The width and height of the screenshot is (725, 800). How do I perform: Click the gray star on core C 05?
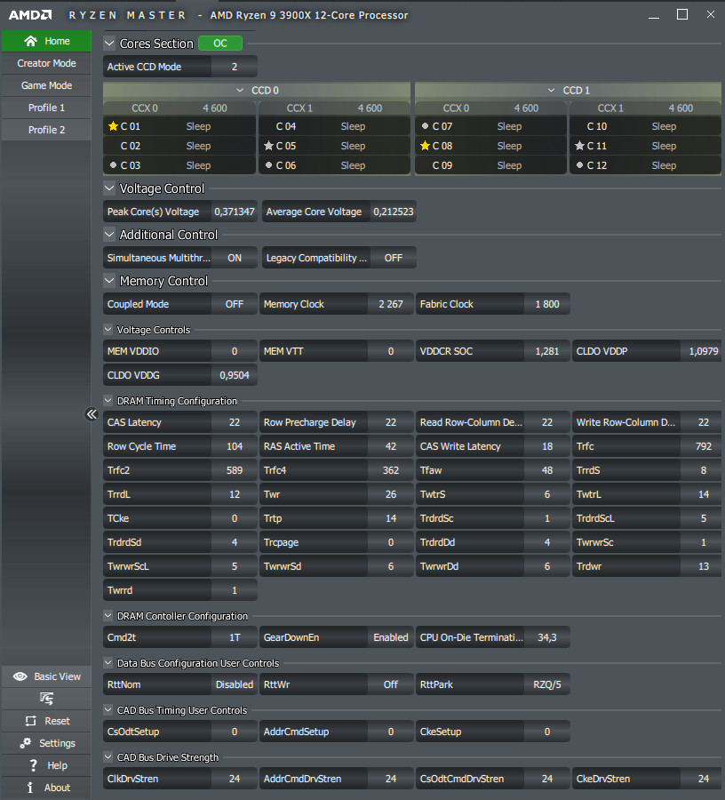point(268,146)
